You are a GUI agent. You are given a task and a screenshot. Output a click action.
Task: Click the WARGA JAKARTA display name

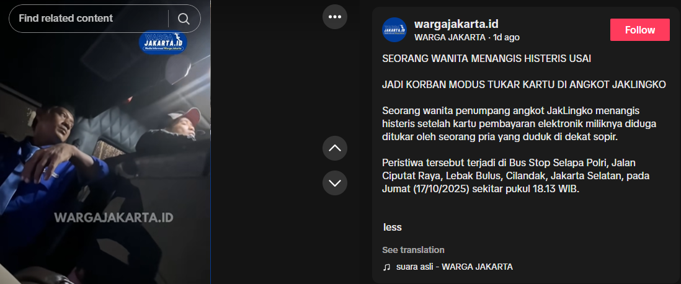pos(450,37)
